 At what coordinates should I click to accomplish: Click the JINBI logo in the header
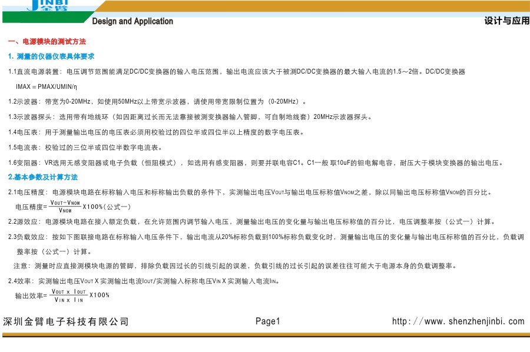[47, 6]
